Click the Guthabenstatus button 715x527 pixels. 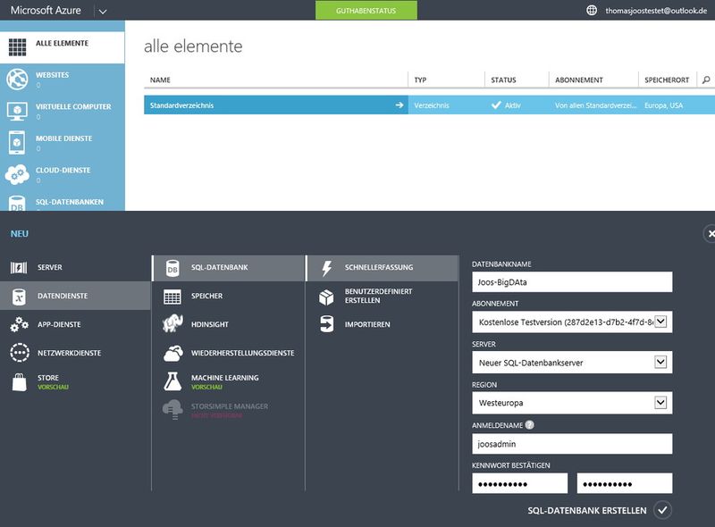(x=366, y=11)
